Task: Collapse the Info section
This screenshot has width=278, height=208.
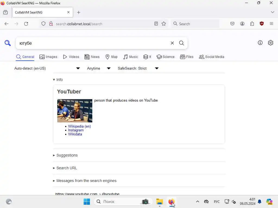Action: (x=58, y=80)
